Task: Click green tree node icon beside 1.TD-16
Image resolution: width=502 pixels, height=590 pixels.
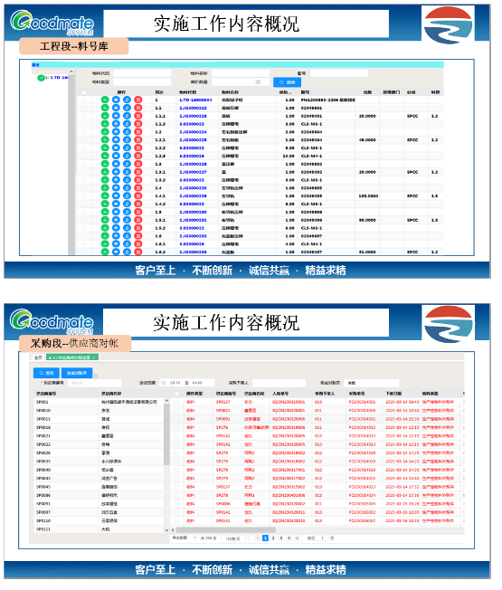Action: (41, 78)
